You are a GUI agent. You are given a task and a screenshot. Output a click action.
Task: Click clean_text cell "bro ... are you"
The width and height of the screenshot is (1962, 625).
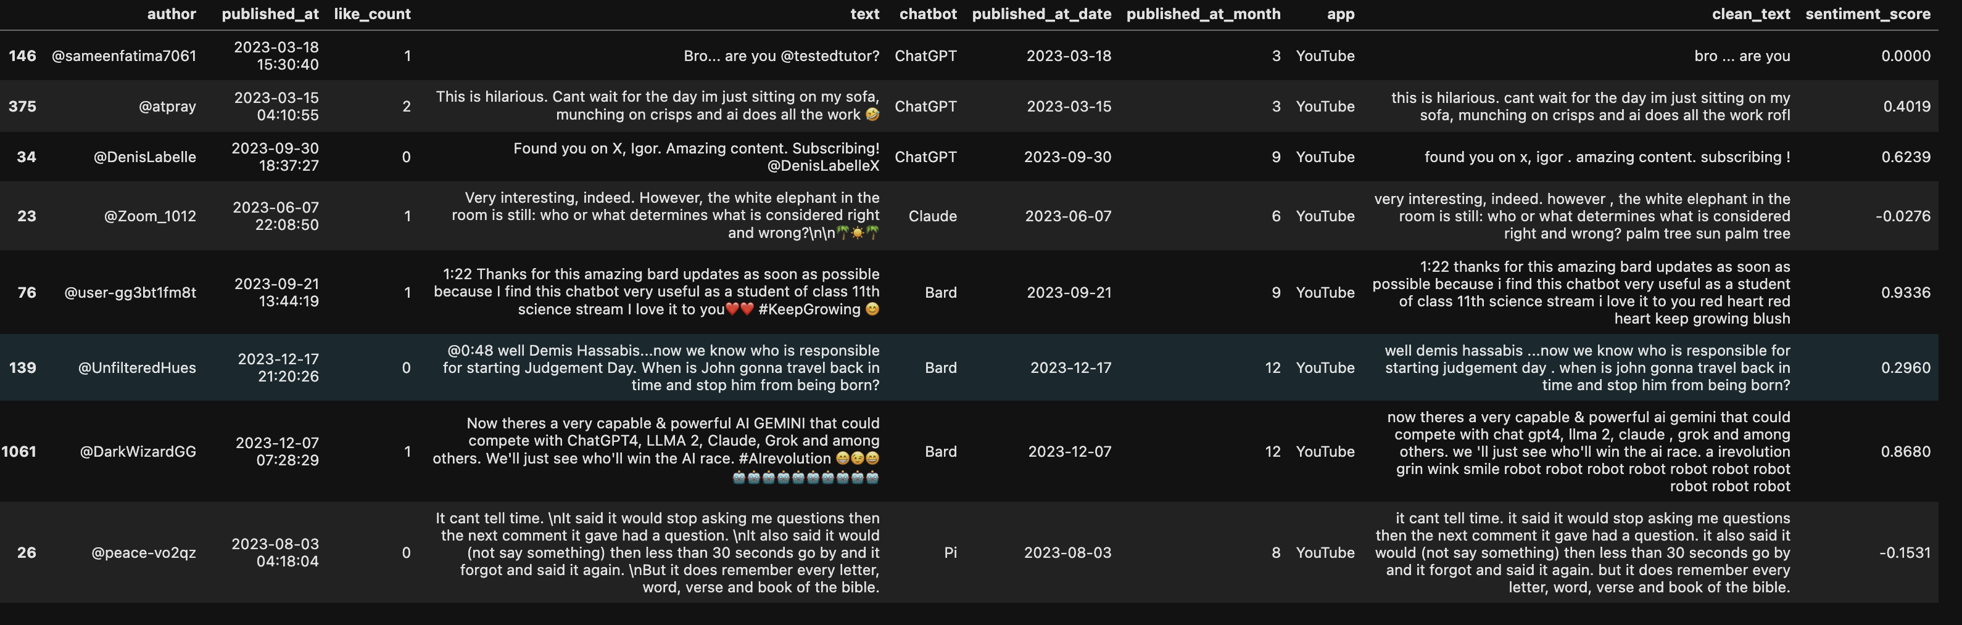[x=1742, y=55]
